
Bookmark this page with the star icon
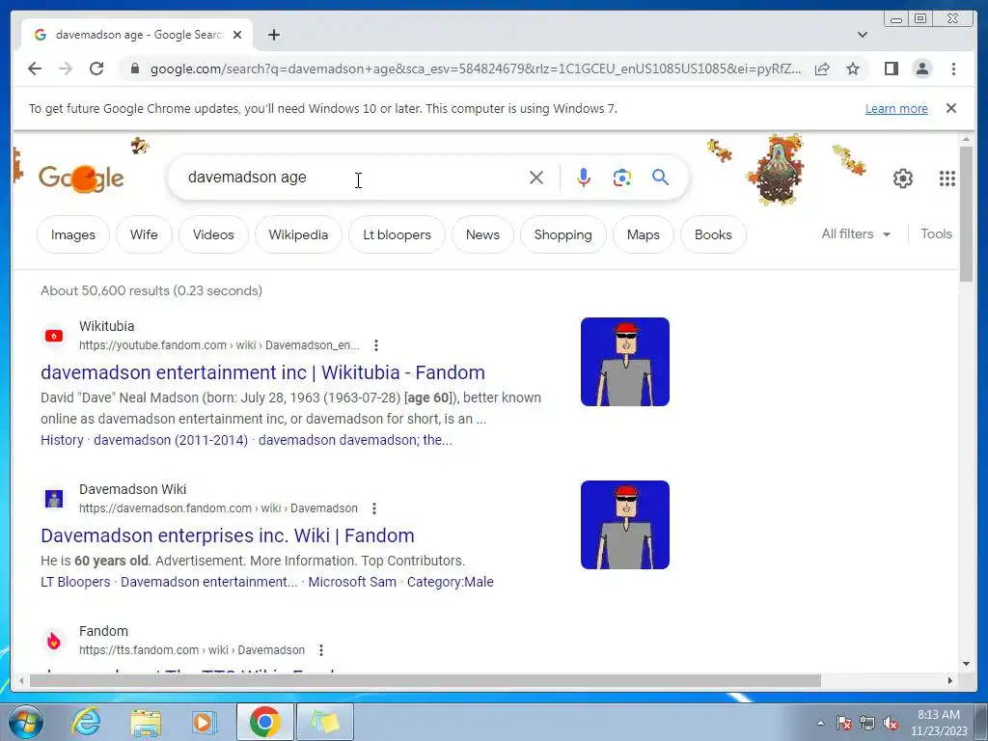click(853, 69)
